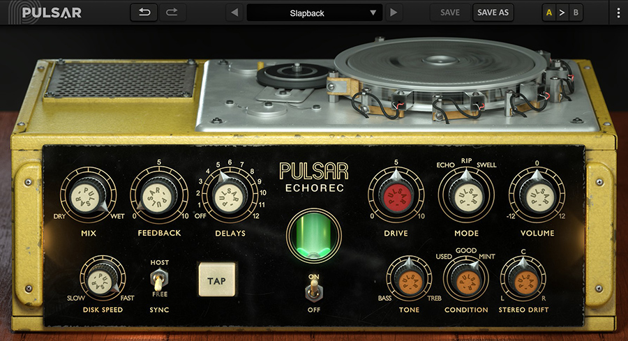
Task: Click the undo arrow button
Action: click(x=144, y=13)
